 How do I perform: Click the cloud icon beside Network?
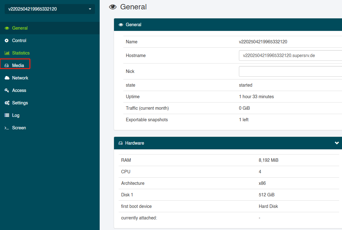click(7, 78)
